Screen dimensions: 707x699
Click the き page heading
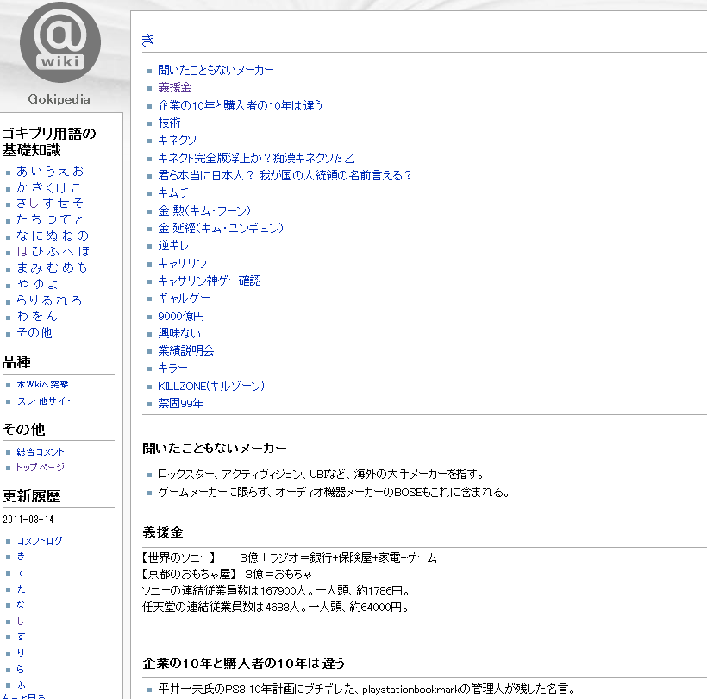point(148,41)
